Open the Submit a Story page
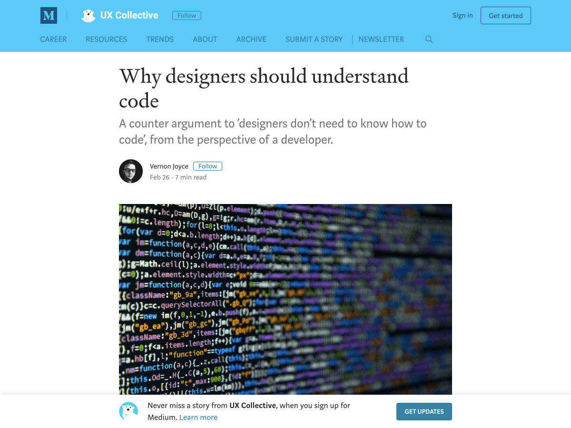Screen dimensions: 571x428 pyautogui.click(x=314, y=39)
